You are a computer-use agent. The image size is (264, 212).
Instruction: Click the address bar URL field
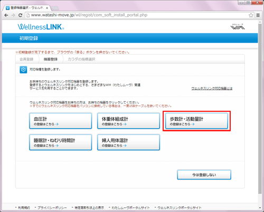pyautogui.click(x=140, y=15)
